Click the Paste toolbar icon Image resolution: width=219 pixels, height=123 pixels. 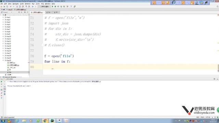coord(23,6)
